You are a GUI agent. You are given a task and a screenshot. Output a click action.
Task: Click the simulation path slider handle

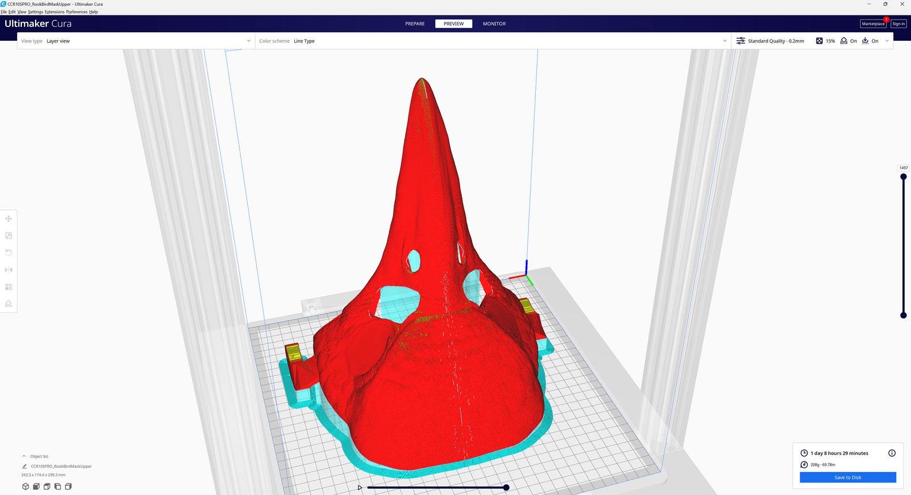[x=506, y=488]
